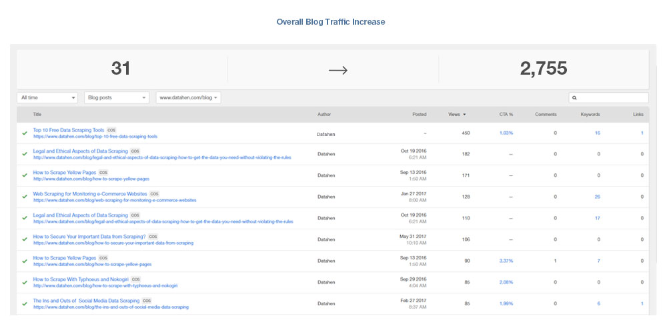This screenshot has width=667, height=336.
Task: Click the COS badge beside How to Scrape With Typhoeus
Action: (x=136, y=279)
